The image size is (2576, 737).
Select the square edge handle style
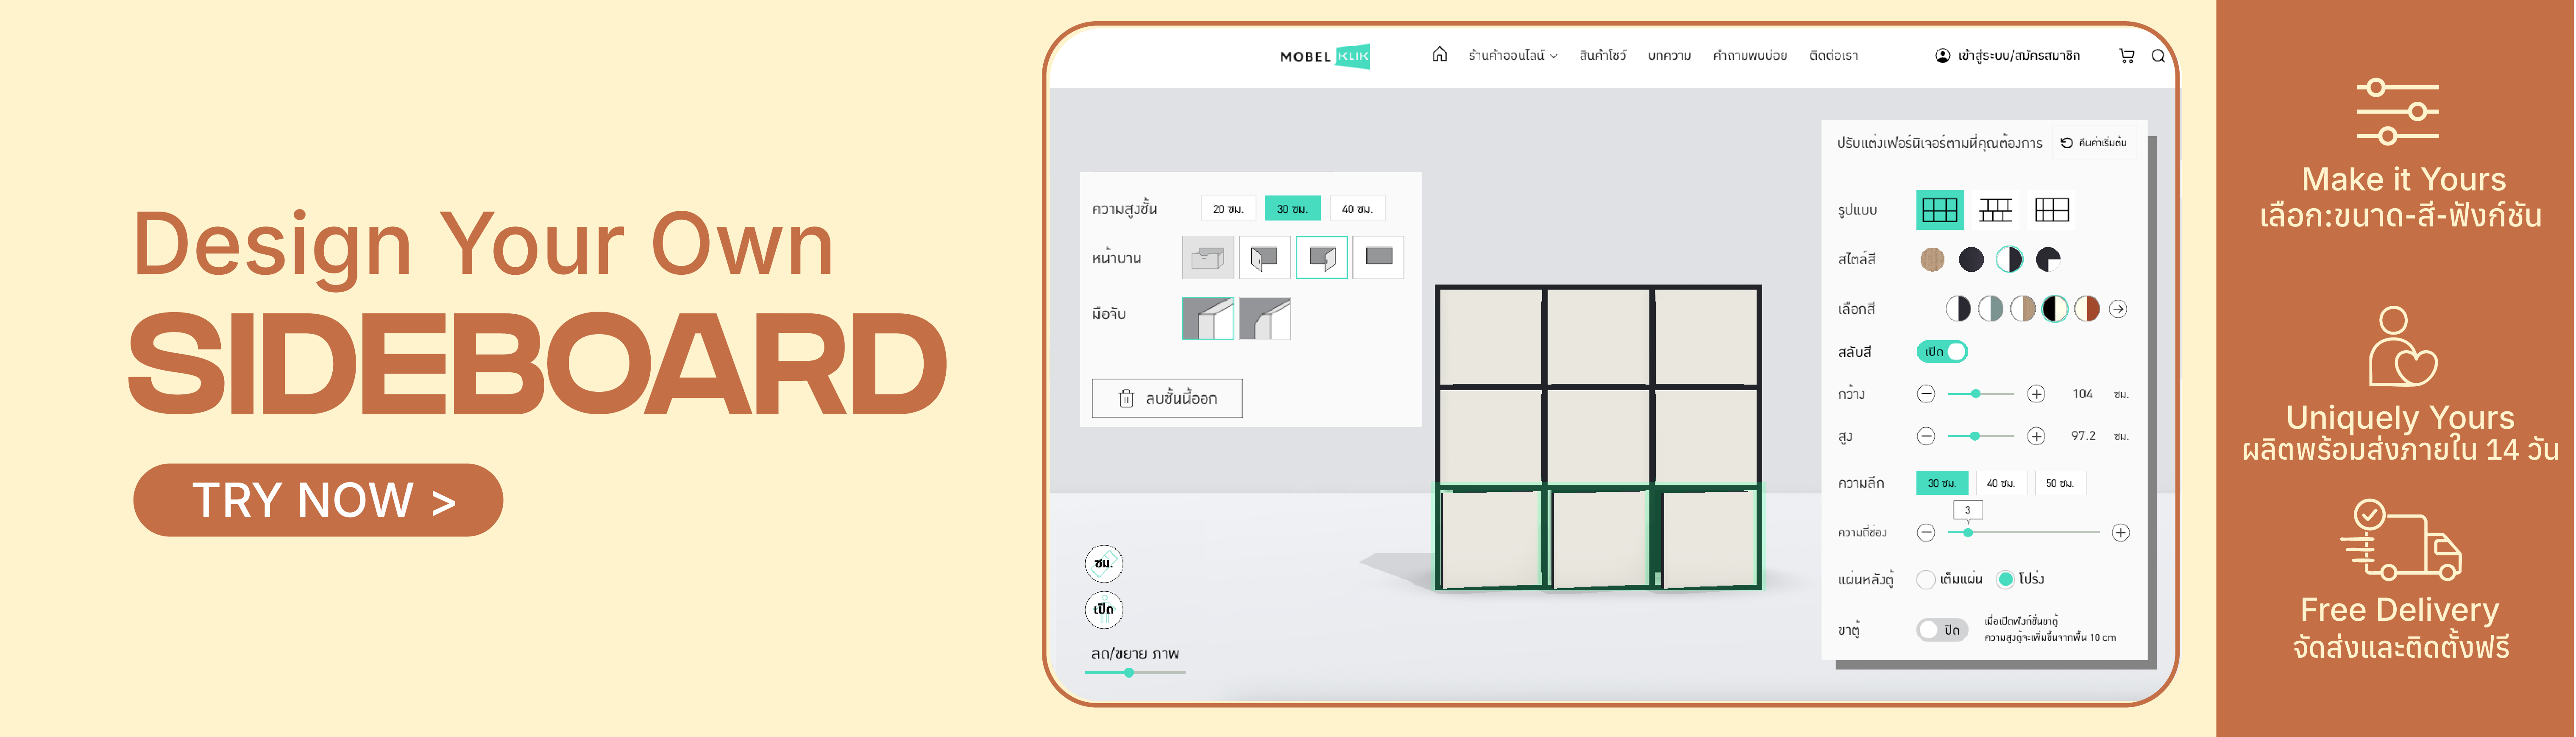click(1208, 318)
